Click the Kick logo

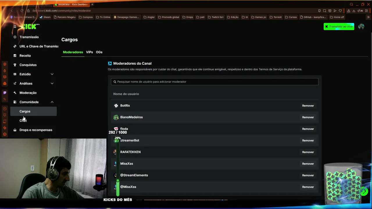tap(30, 26)
